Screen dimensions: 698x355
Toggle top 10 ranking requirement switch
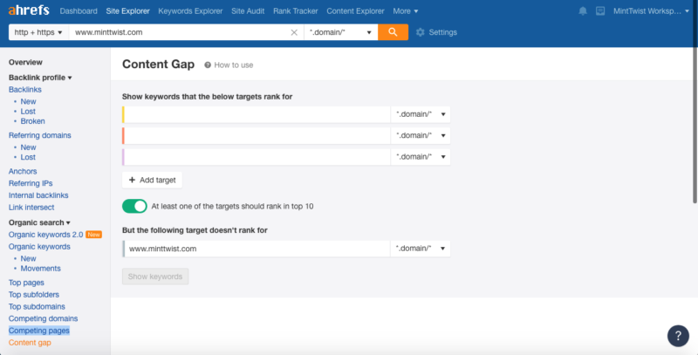(x=134, y=206)
